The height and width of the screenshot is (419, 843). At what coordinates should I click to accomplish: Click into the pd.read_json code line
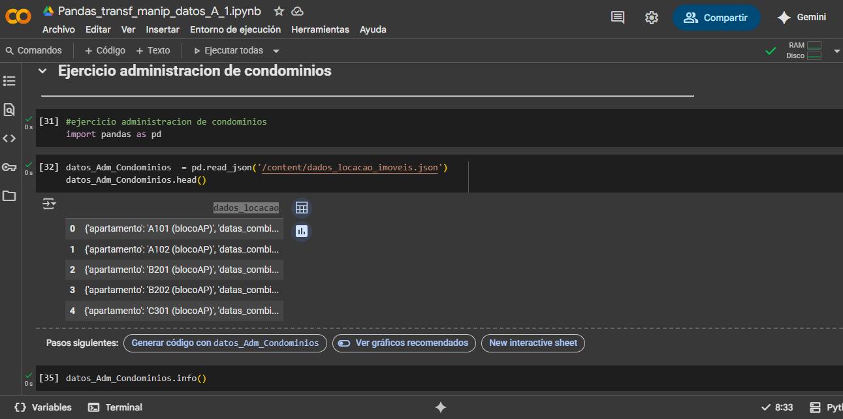(257, 168)
